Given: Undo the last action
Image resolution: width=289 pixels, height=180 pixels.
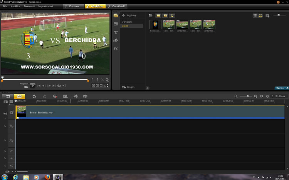Looking at the screenshot, I should point(34,96).
